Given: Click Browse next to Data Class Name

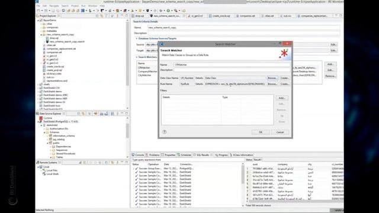Looking at the screenshot, I should pos(272,78).
